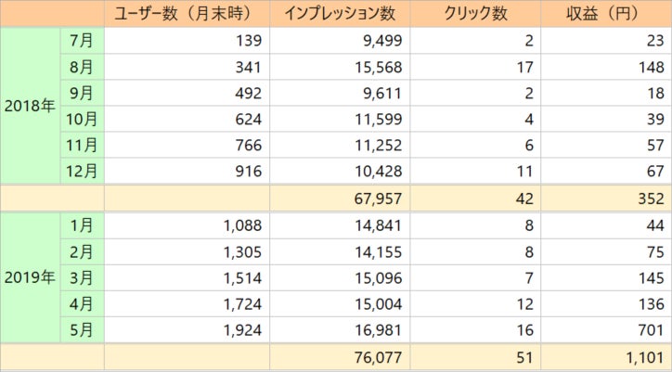Screen dimensions: 672x372
Task: Select the 2019 impressions total 76,077
Action: coord(383,357)
